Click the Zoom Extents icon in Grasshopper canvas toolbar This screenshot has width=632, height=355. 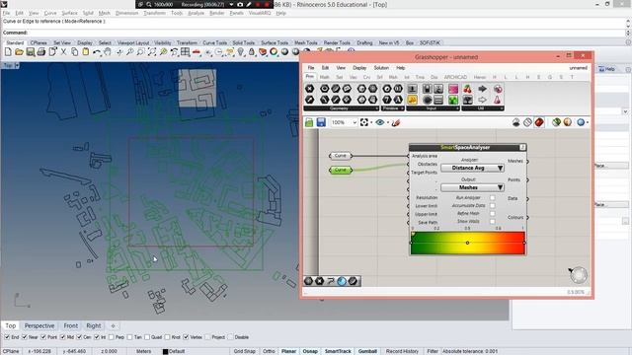[364, 122]
